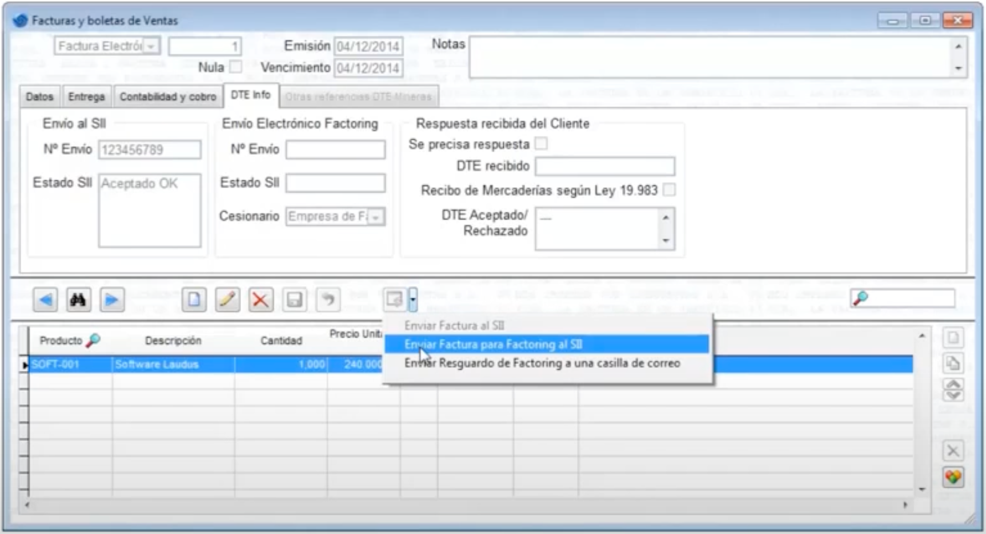Select Enviar Resguardo de Factoring a casilla
This screenshot has width=986, height=534.
[547, 363]
